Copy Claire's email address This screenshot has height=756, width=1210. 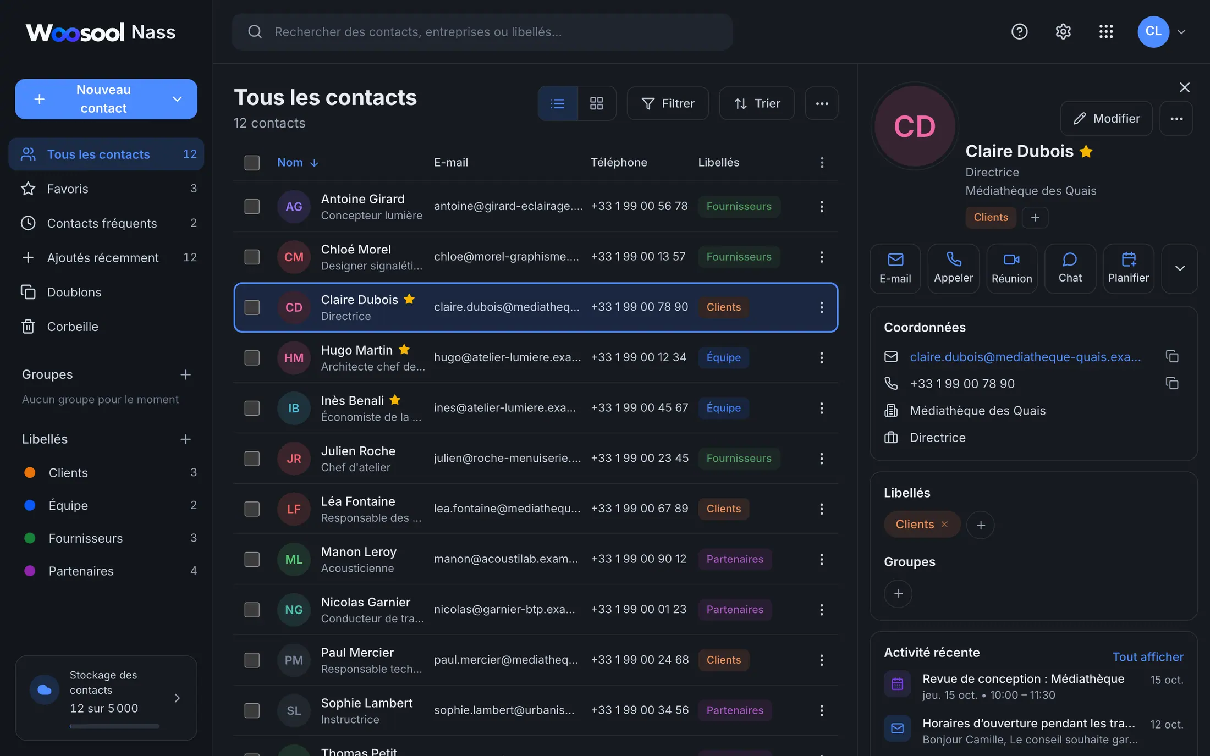[1172, 357]
